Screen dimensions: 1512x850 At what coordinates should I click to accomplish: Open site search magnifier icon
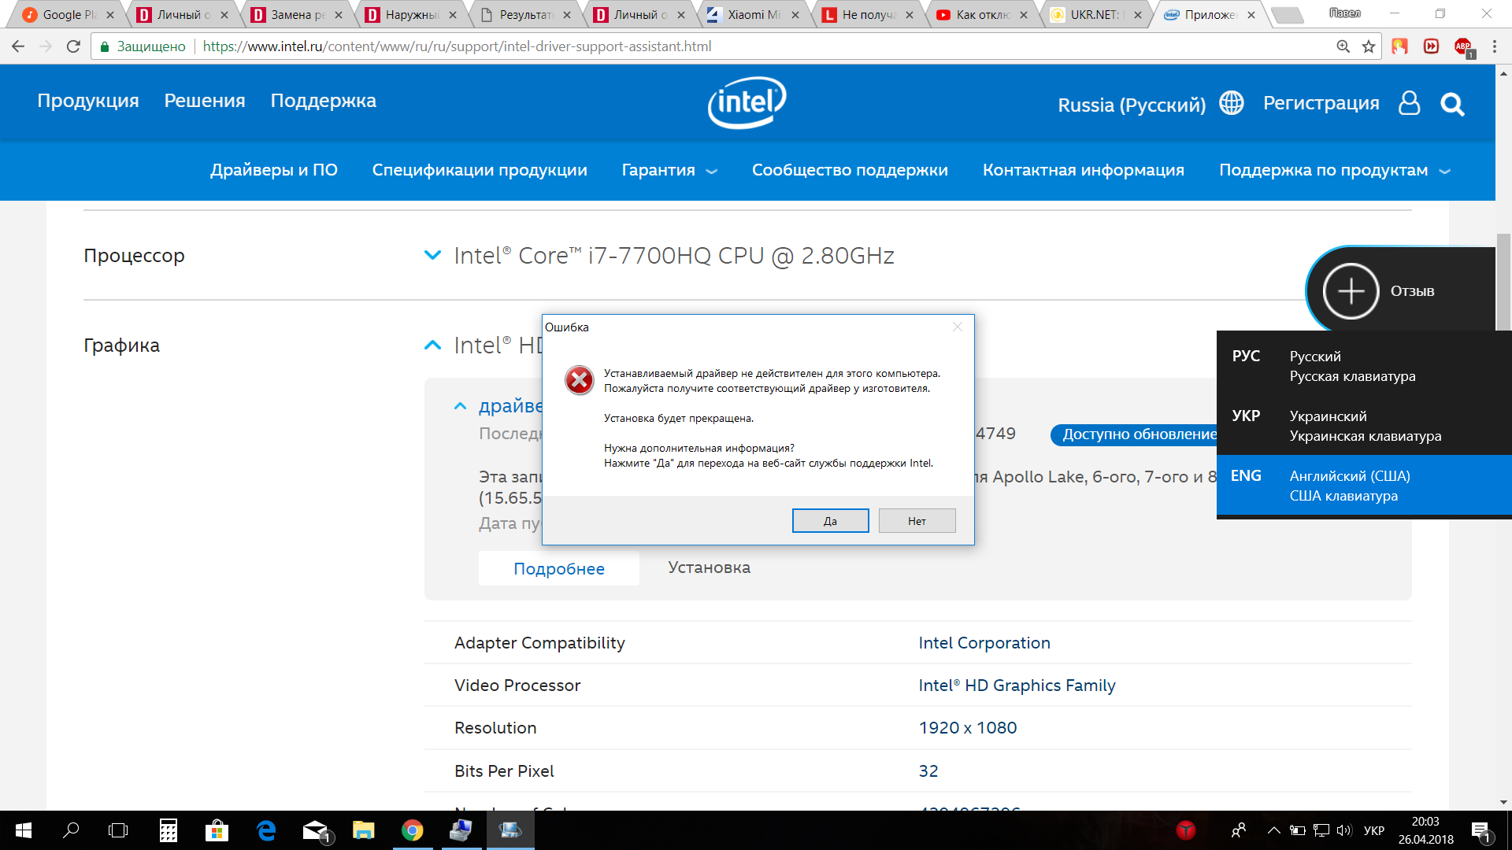coord(1452,104)
